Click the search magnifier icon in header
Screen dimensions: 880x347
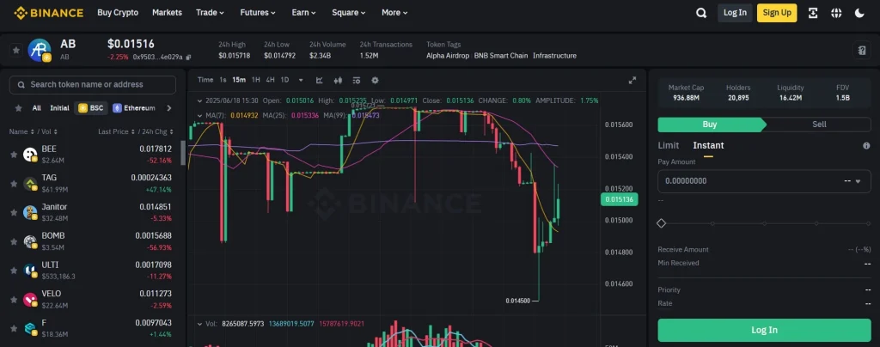pos(701,13)
